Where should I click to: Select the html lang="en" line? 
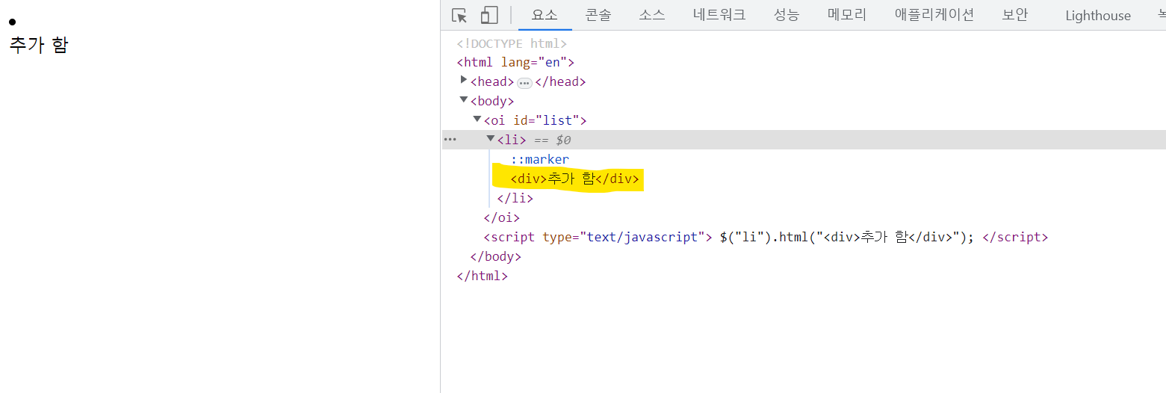click(x=515, y=63)
